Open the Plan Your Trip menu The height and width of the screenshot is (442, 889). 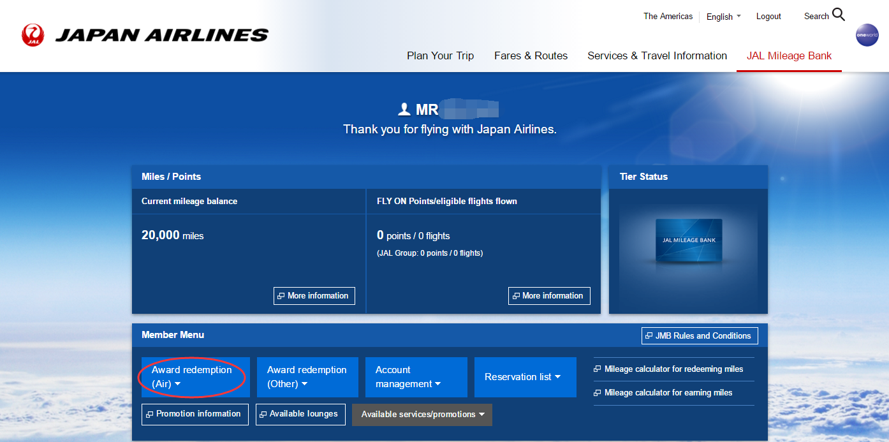point(441,56)
